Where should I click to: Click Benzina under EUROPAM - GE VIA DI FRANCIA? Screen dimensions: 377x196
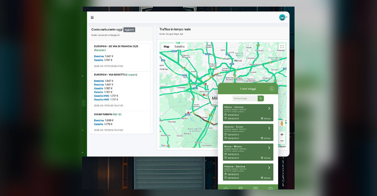click(99, 56)
